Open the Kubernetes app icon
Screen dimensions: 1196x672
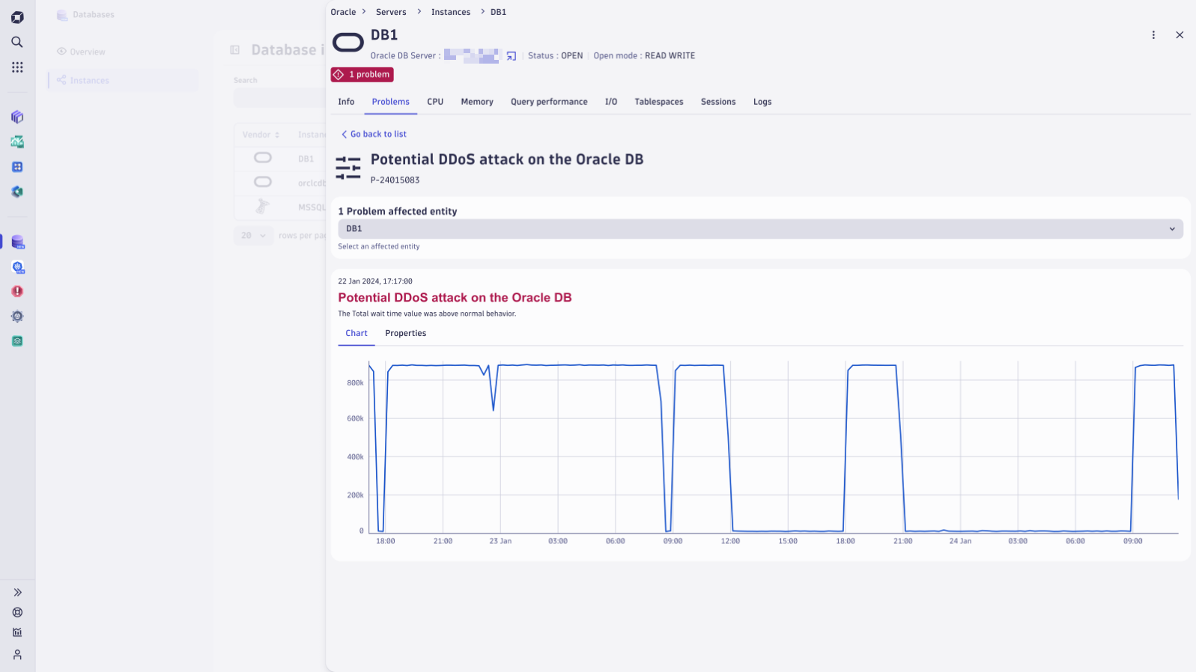17,267
